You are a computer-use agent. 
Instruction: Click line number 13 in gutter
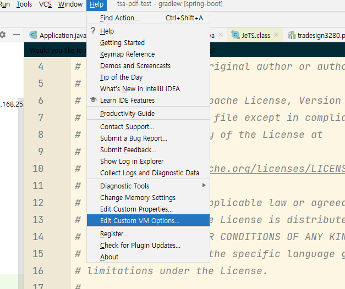click(38, 220)
